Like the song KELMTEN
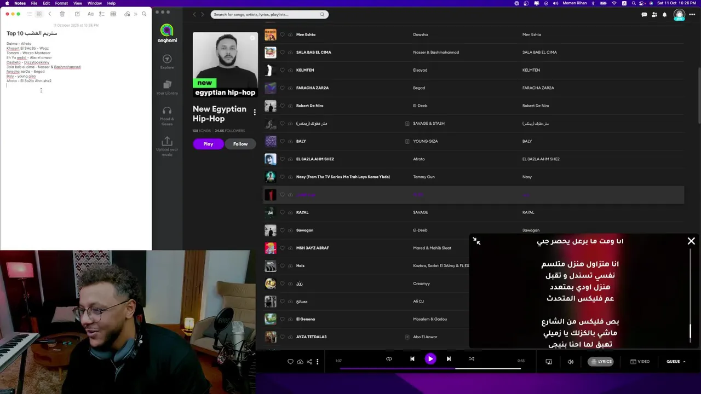The image size is (701, 394). click(x=282, y=70)
